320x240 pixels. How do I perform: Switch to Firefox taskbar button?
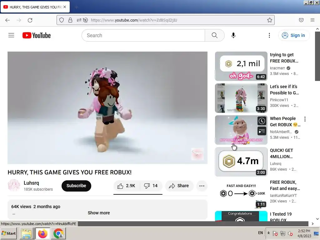(x=42, y=234)
